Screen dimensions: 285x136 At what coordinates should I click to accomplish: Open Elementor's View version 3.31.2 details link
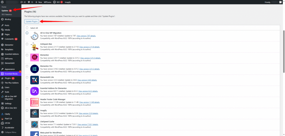[90, 58]
